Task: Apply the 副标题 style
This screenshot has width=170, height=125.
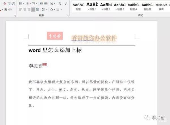Action: click(x=147, y=7)
